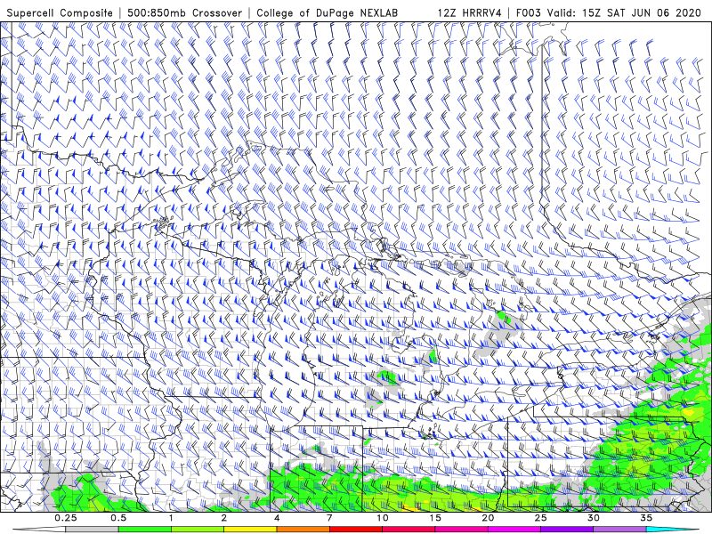Click the yellow 2–4 legend segment
This screenshot has height=534, width=712.
click(250, 530)
